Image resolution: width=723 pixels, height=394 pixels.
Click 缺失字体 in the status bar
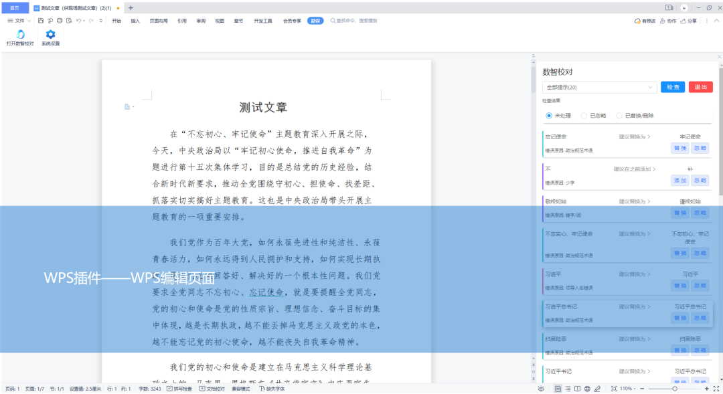[x=272, y=389]
